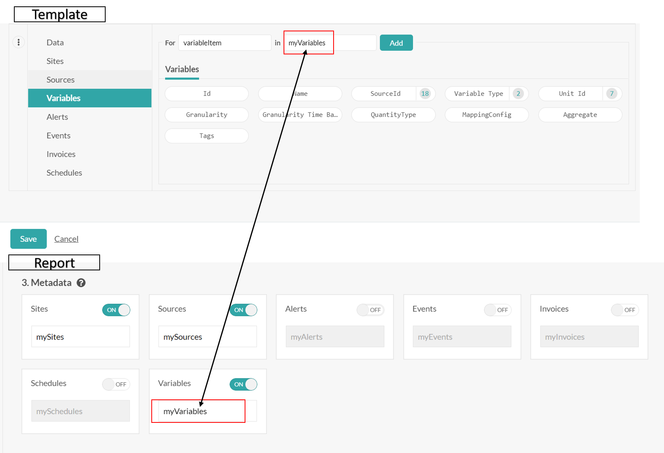664x453 pixels.
Task: Click the Variable Type count badge 2
Action: 518,94
